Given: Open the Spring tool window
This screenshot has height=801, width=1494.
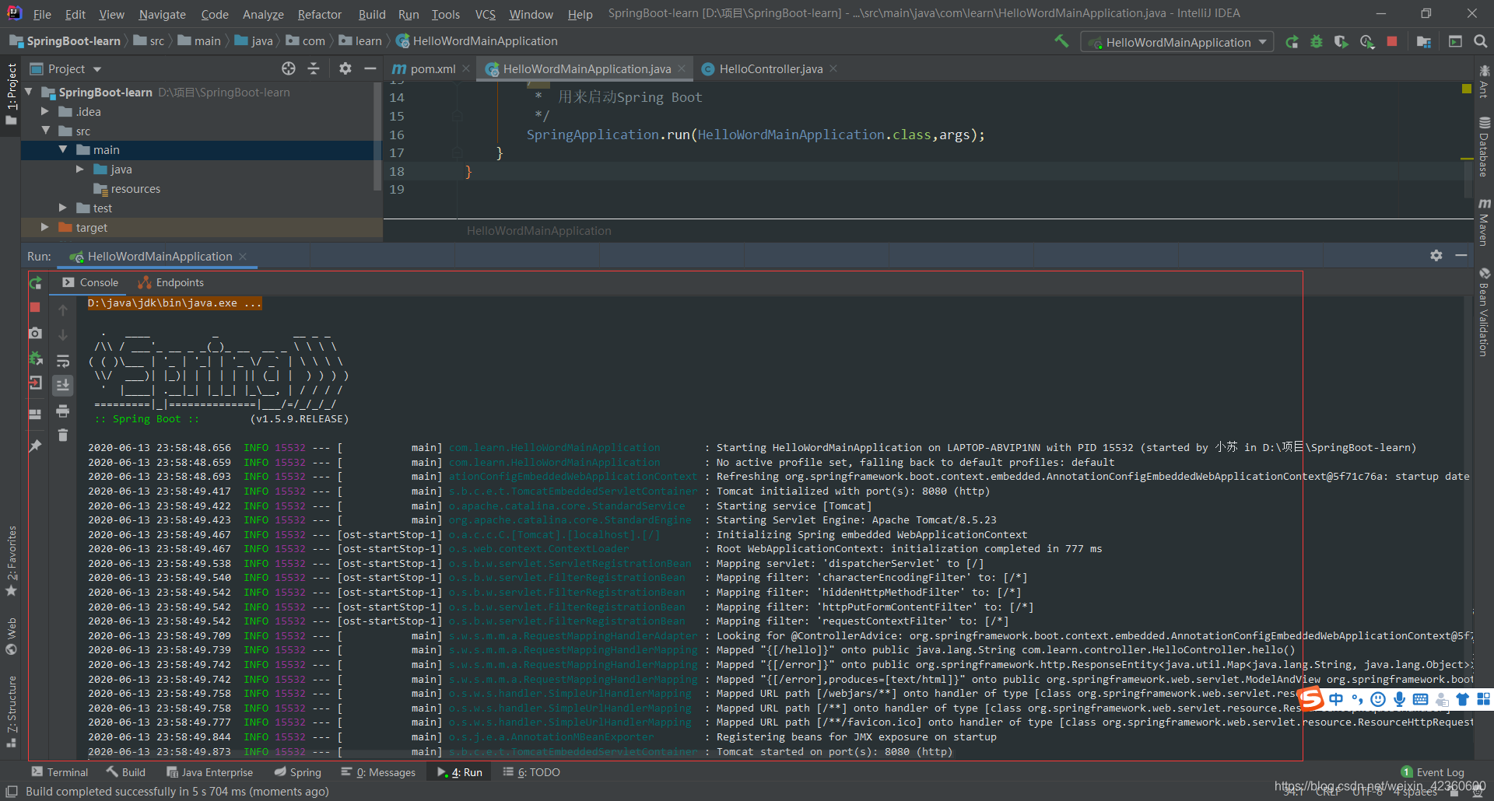Looking at the screenshot, I should point(297,772).
